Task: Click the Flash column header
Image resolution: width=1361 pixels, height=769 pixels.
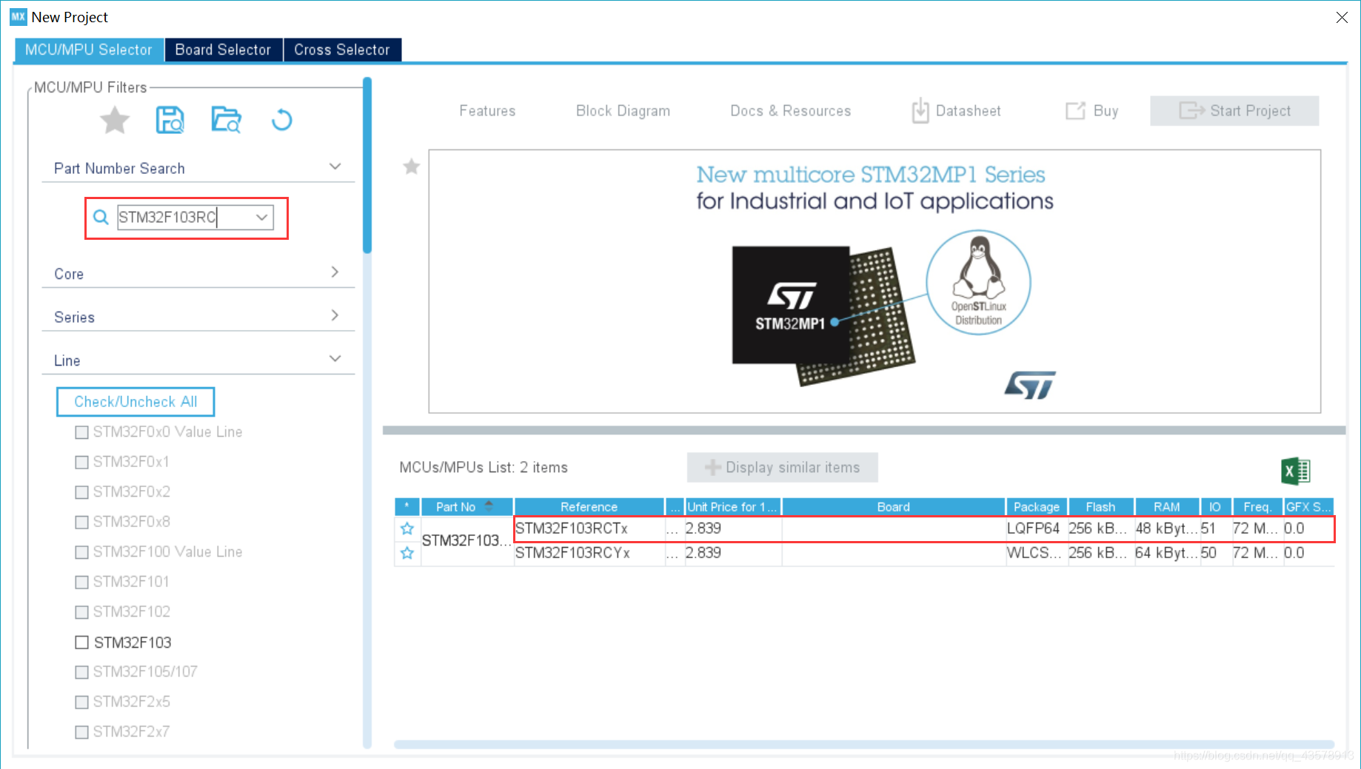Action: [x=1101, y=507]
